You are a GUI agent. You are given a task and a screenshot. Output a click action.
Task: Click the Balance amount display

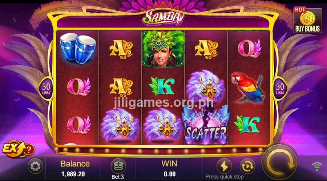(73, 174)
